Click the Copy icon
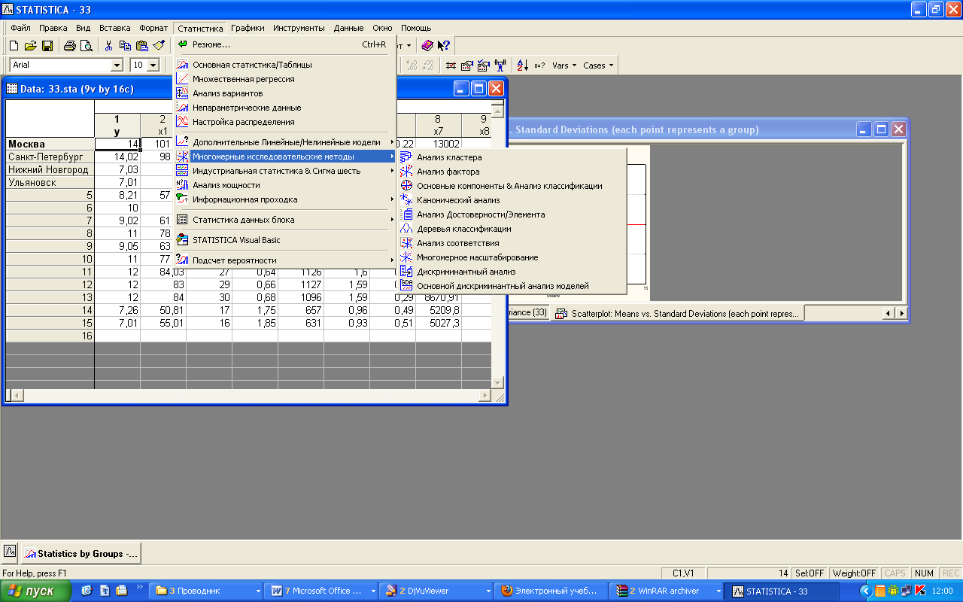 point(125,45)
